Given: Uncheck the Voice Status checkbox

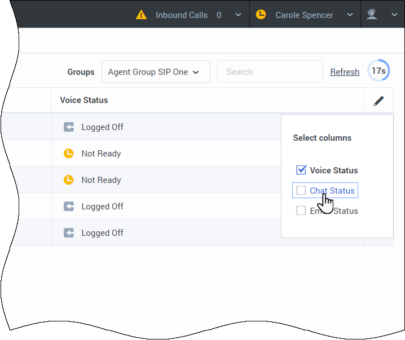Looking at the screenshot, I should pos(301,170).
